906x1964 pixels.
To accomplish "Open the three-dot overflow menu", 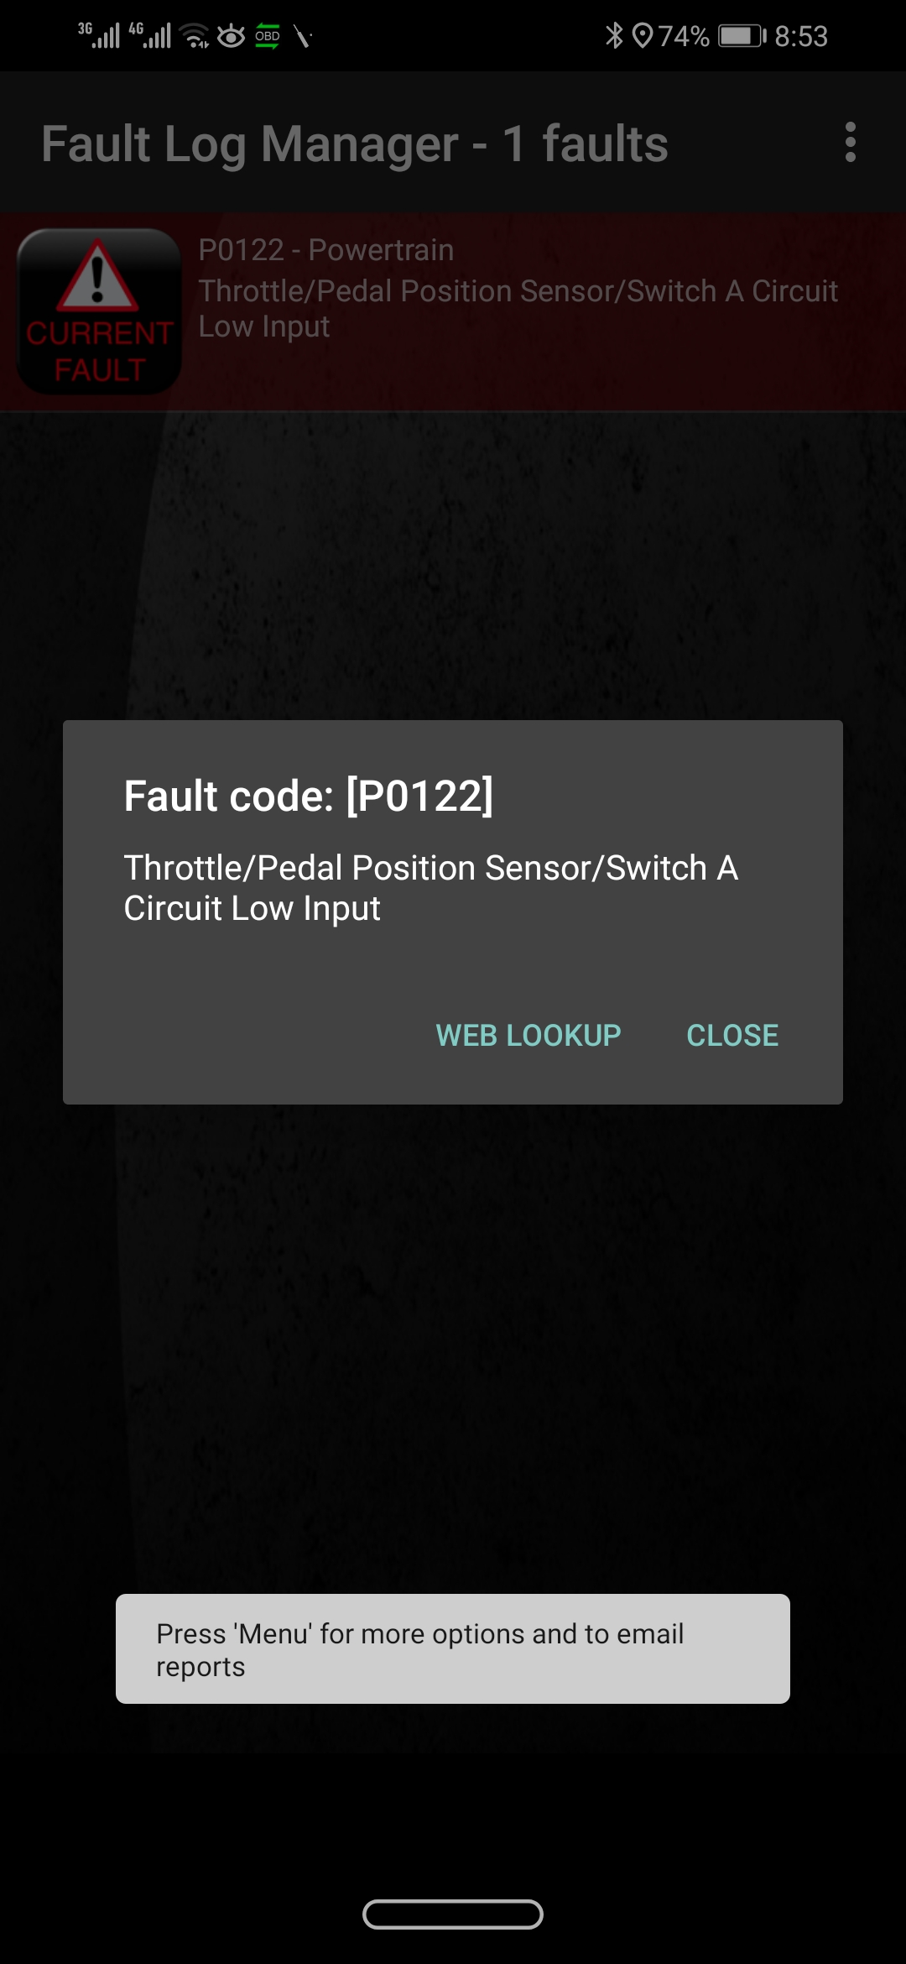I will point(850,142).
